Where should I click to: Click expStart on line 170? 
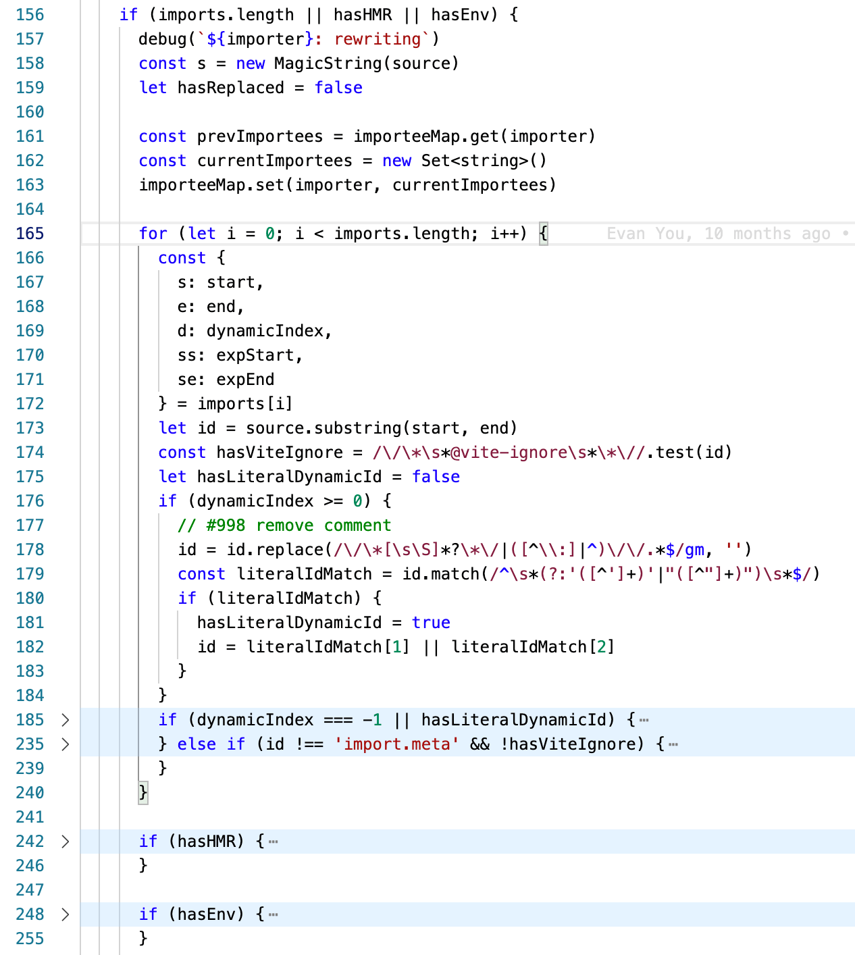click(255, 355)
